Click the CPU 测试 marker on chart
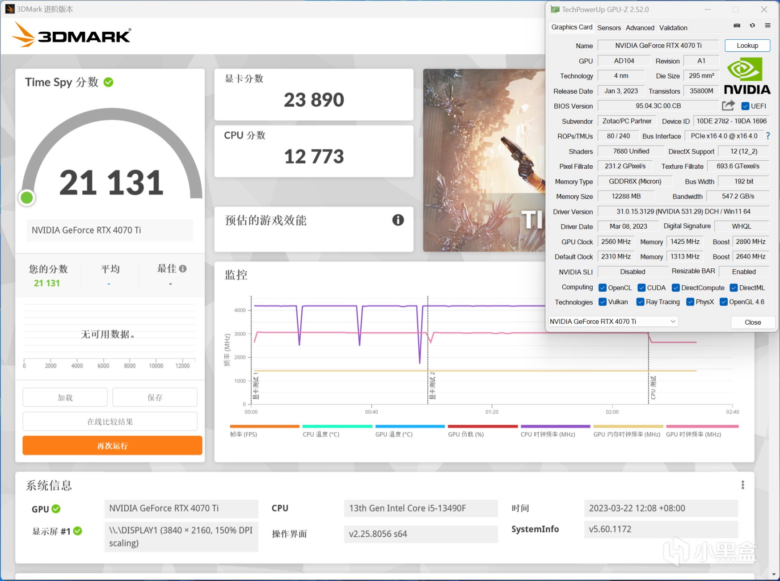This screenshot has height=581, width=780. [x=653, y=387]
